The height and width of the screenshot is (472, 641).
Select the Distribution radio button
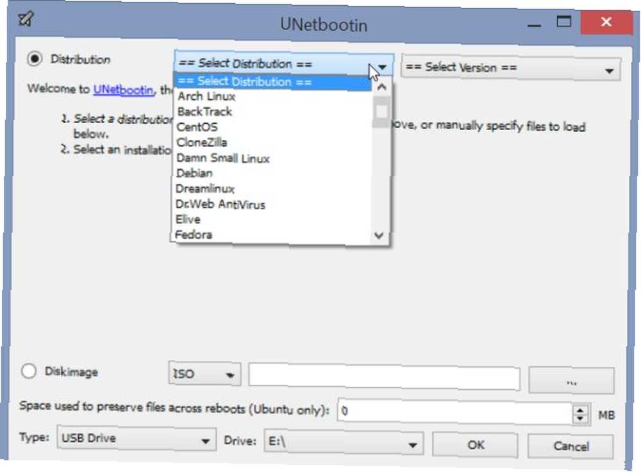(35, 59)
